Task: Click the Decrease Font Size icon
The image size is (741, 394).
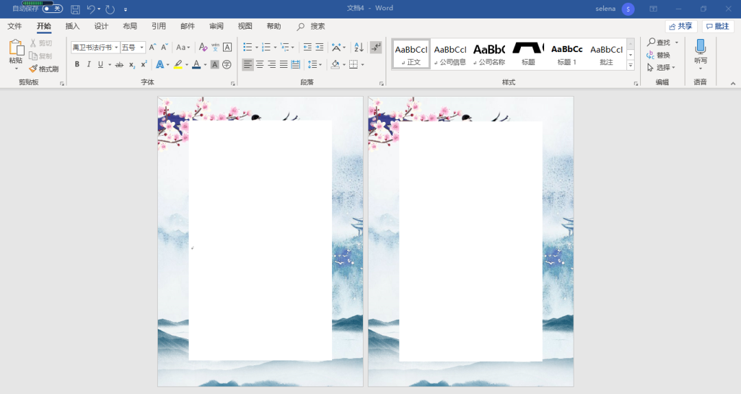Action: pos(165,47)
